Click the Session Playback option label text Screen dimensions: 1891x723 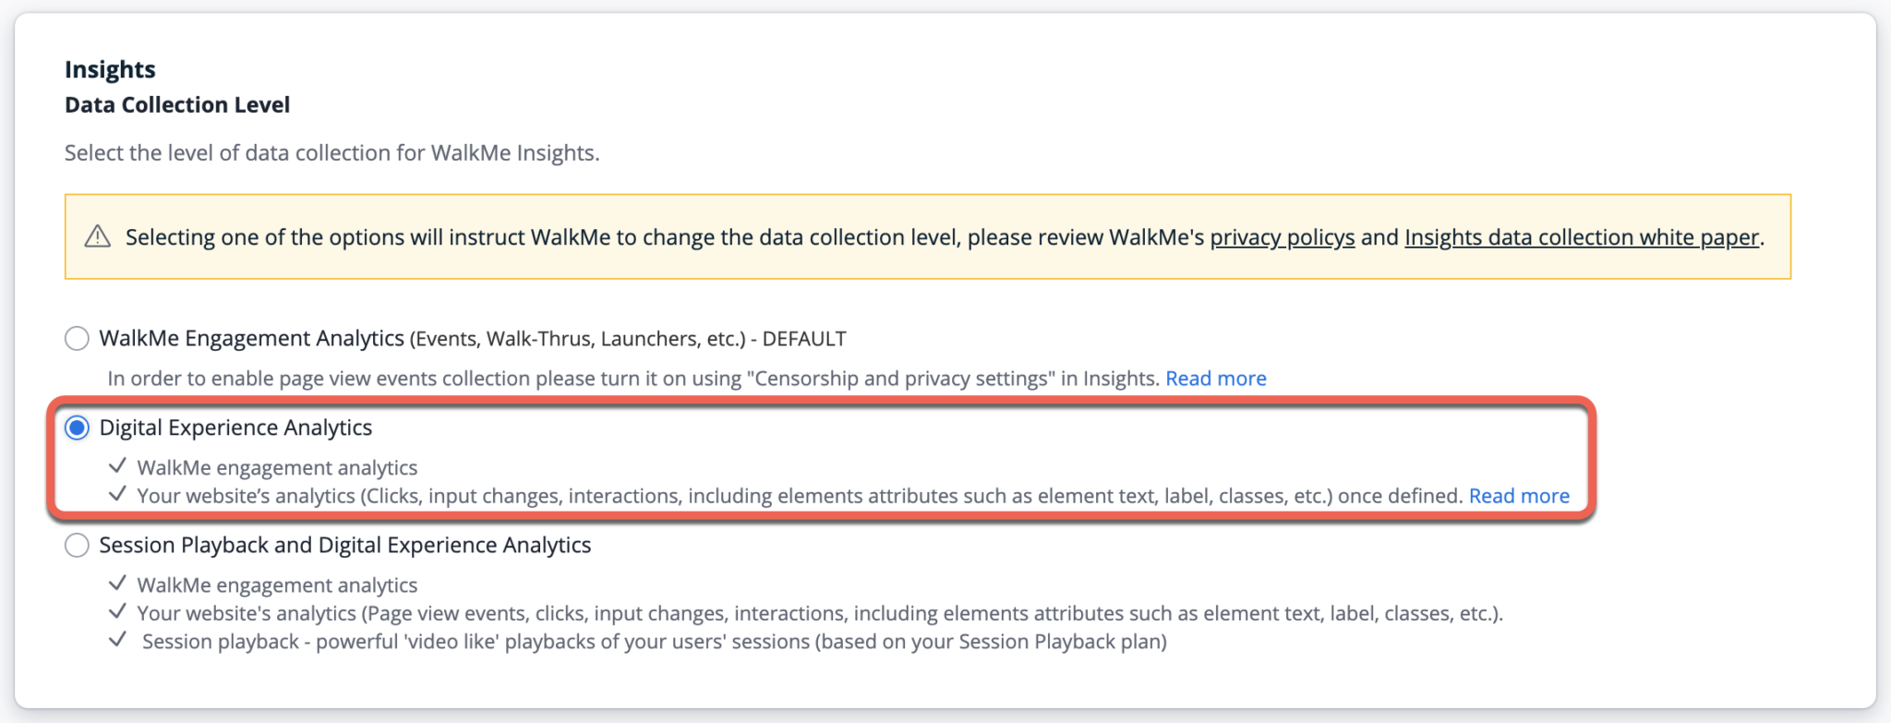pyautogui.click(x=345, y=545)
